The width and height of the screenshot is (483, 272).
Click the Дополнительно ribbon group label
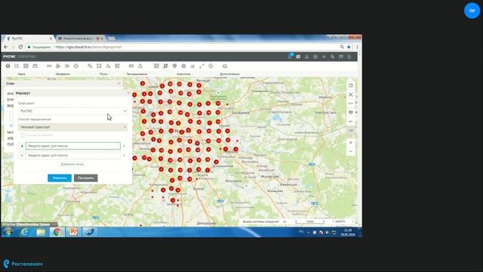[x=229, y=74]
